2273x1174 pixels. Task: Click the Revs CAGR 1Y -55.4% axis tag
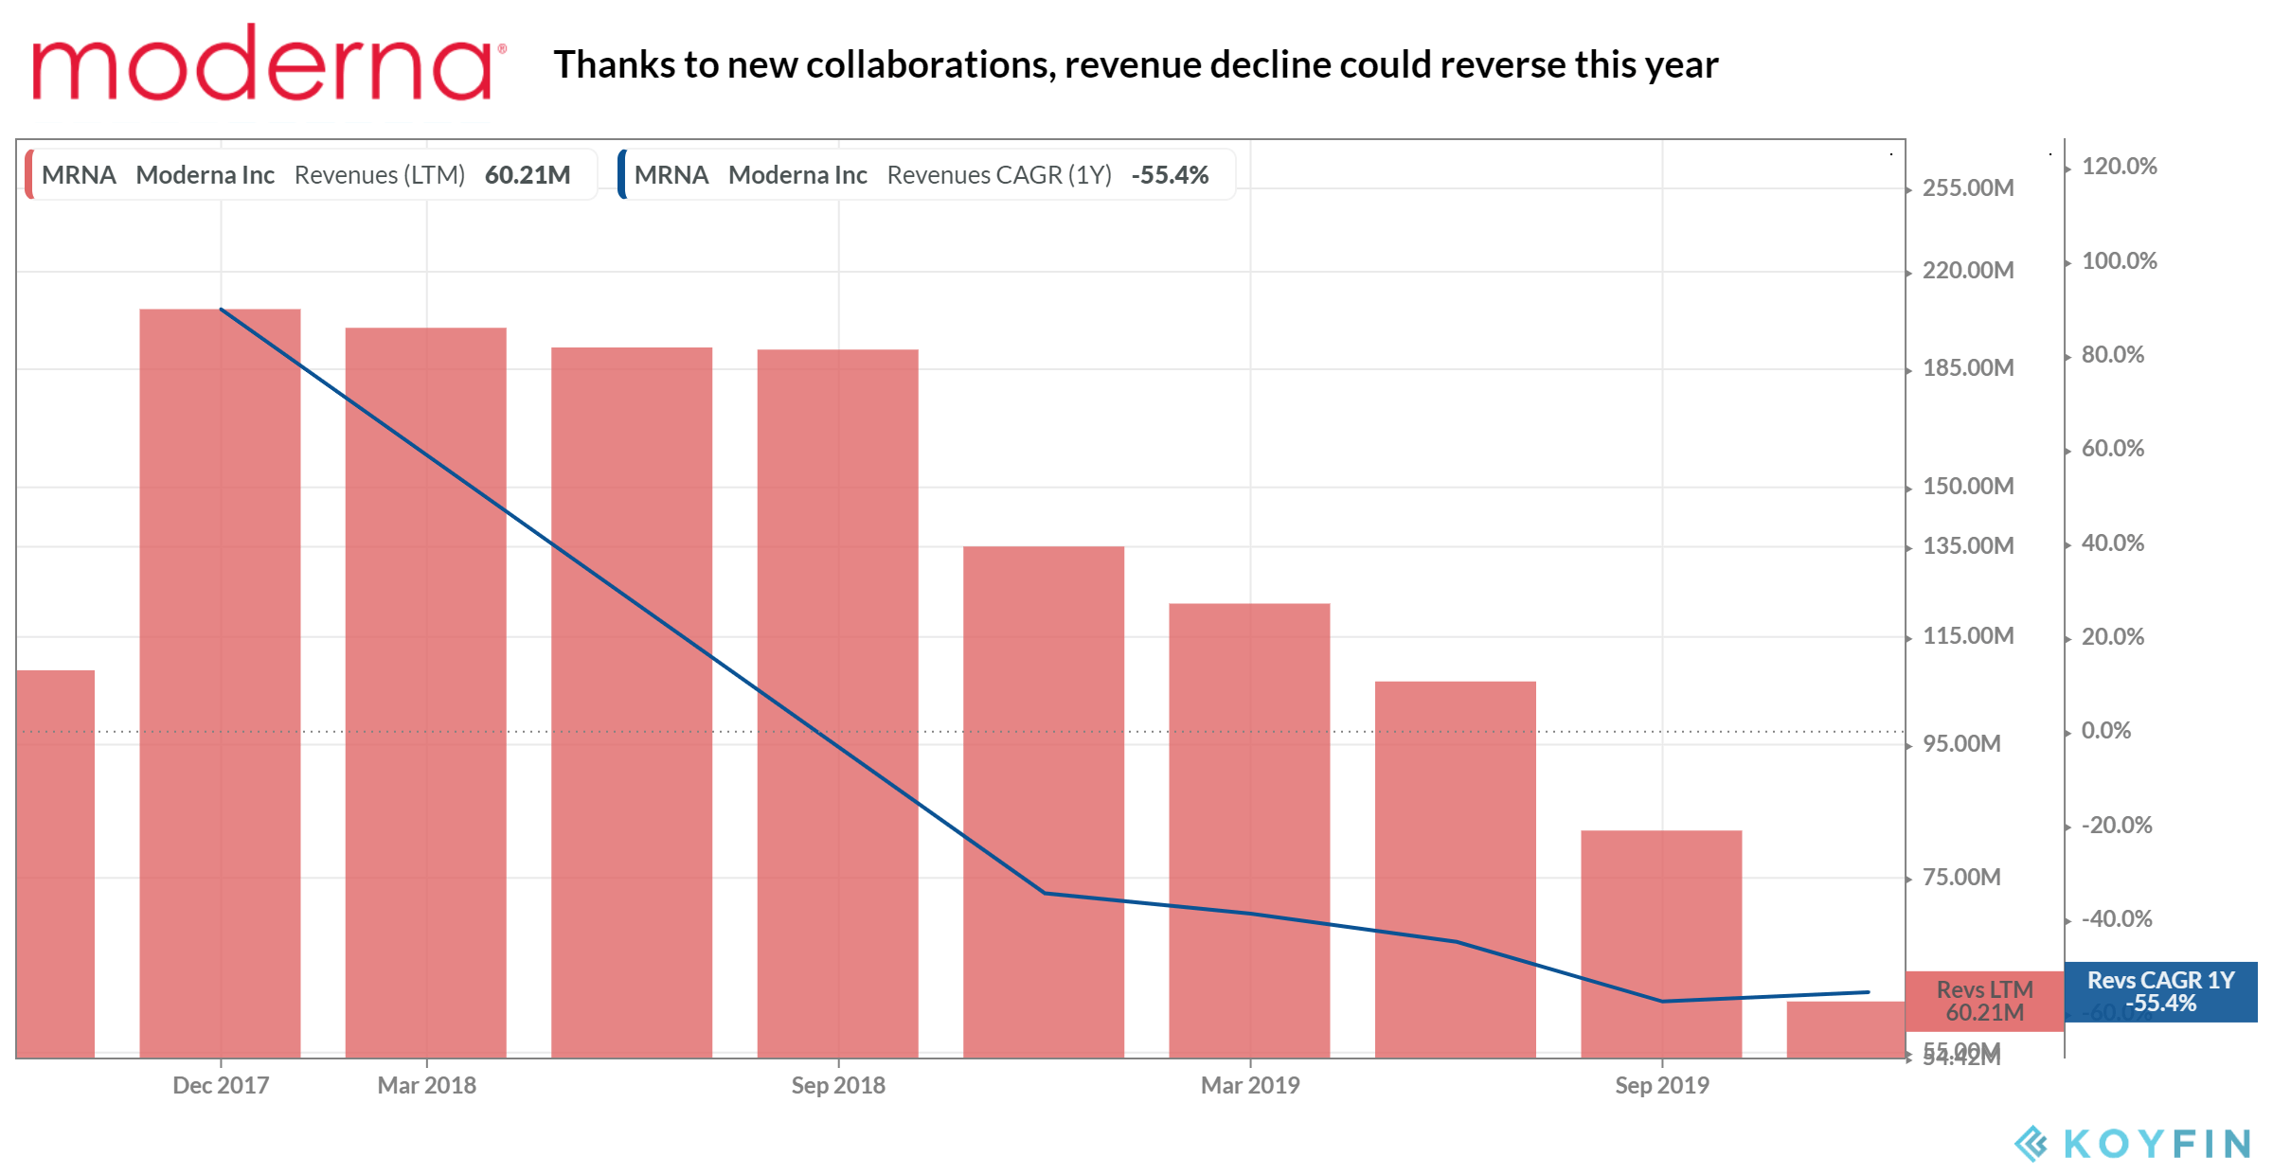2160,991
